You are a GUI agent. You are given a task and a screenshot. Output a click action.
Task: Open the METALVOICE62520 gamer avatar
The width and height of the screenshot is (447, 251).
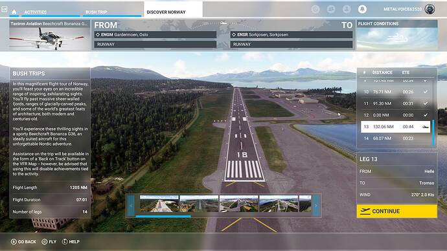pyautogui.click(x=430, y=9)
